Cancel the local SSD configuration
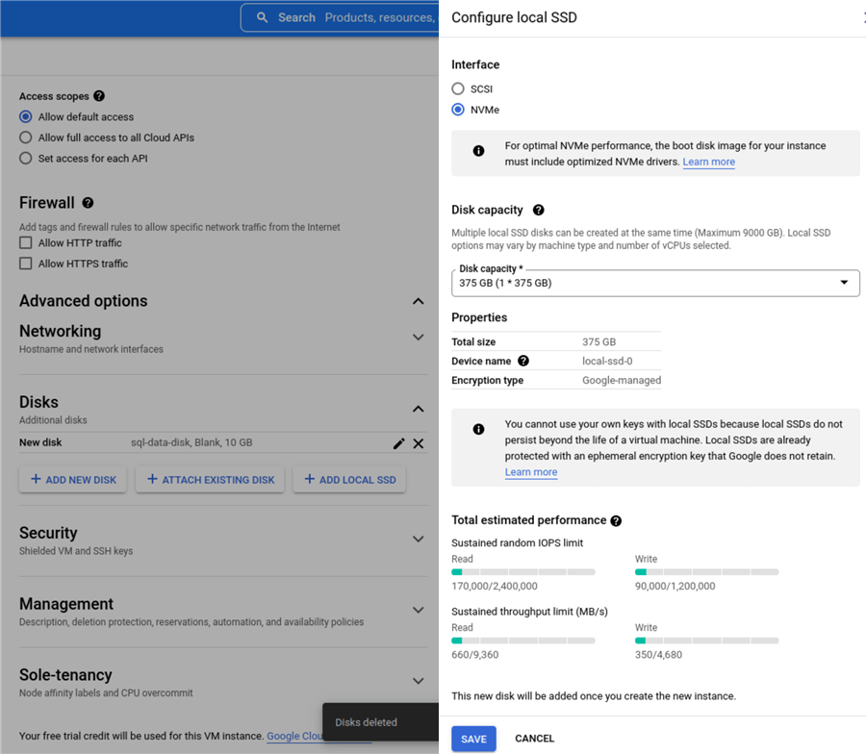The image size is (866, 754). click(x=535, y=739)
